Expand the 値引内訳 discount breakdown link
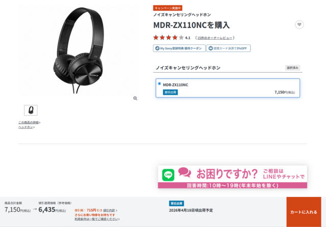The image size is (326, 227). click(x=110, y=210)
